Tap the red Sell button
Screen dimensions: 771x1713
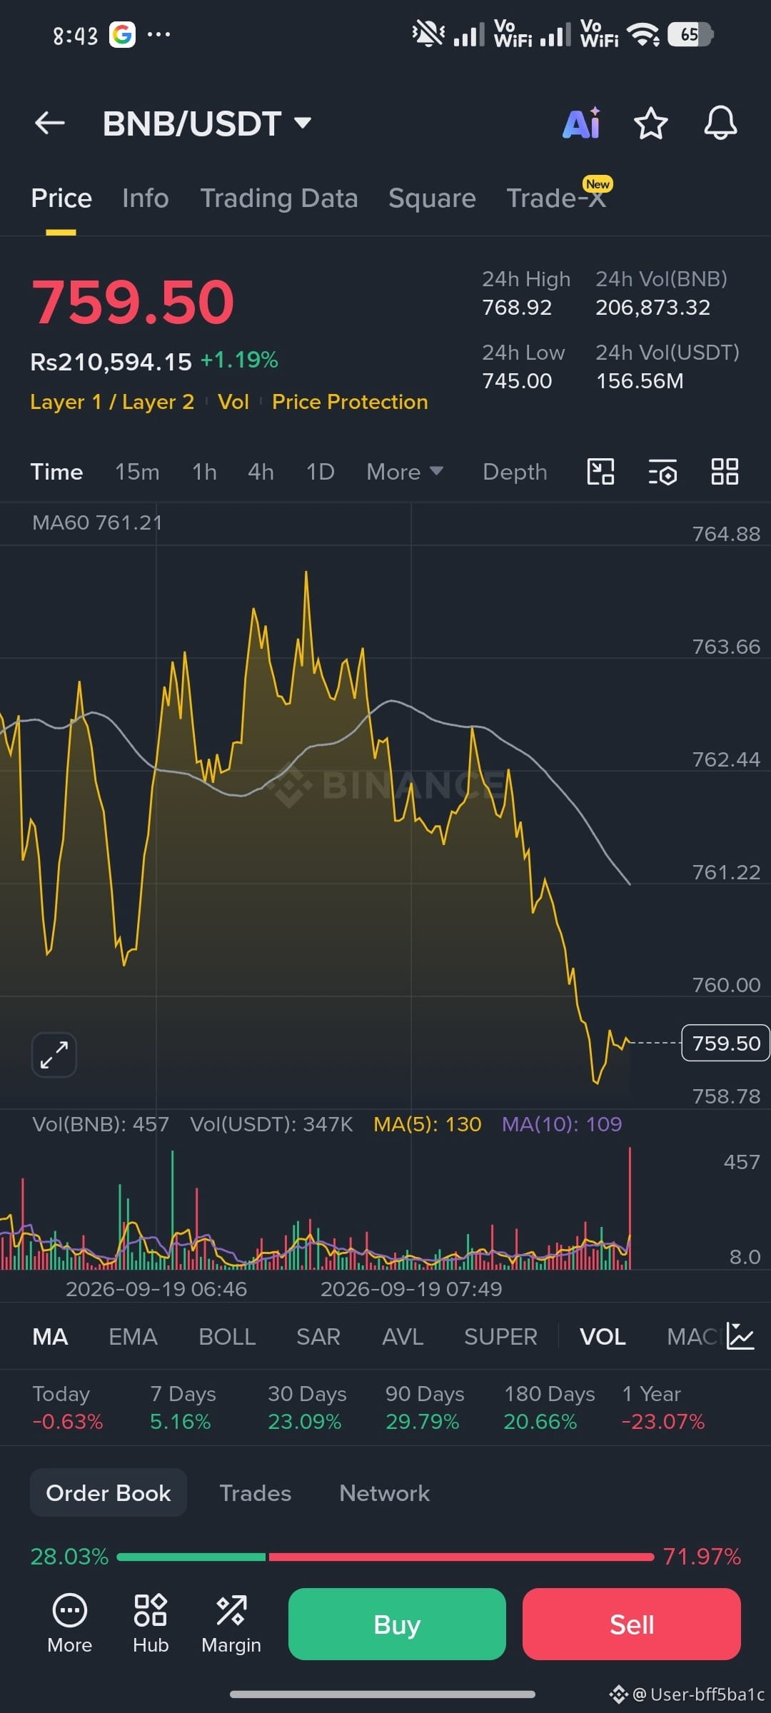click(x=632, y=1624)
